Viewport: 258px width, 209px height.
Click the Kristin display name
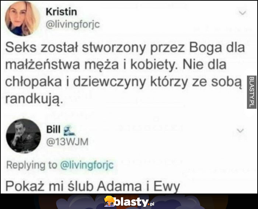click(x=62, y=12)
